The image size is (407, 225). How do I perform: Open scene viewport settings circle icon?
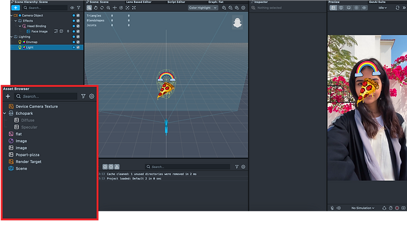[x=243, y=8]
